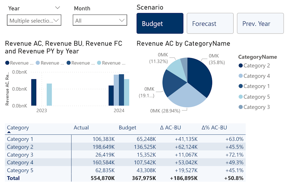The width and height of the screenshot is (288, 189).
Task: Click chevron above the Year slicer header
Action: [x=58, y=8]
